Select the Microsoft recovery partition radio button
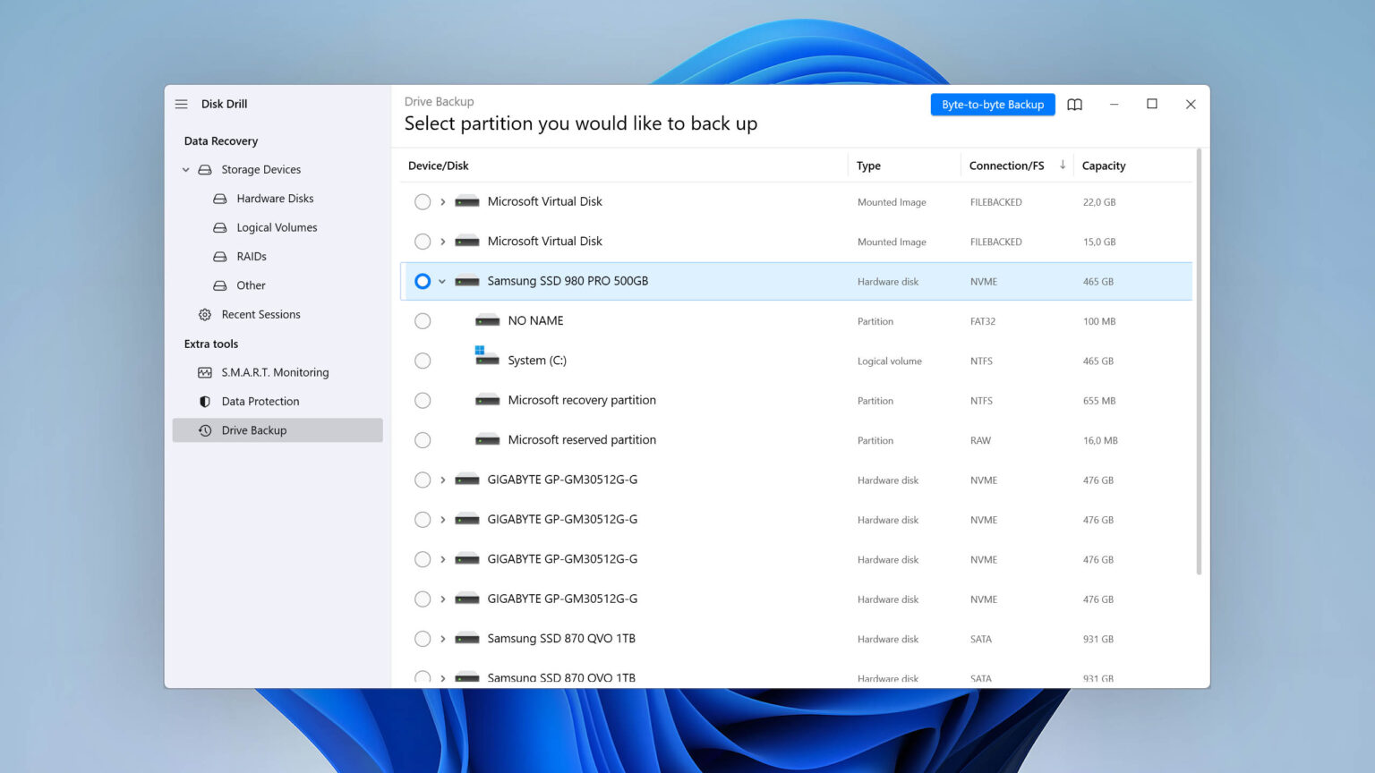Screen dimensions: 1375x773 [422, 400]
